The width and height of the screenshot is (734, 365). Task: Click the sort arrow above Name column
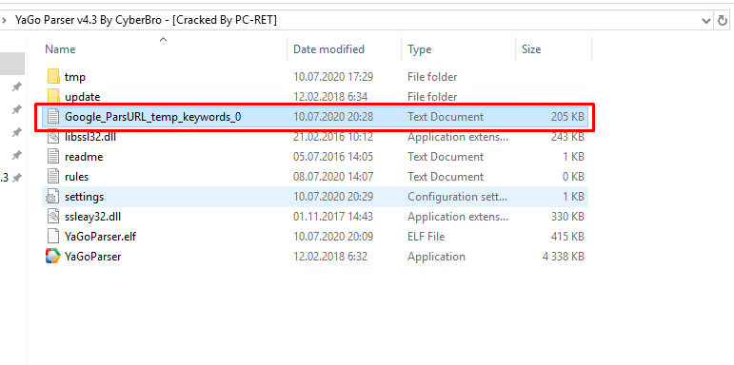[x=164, y=40]
